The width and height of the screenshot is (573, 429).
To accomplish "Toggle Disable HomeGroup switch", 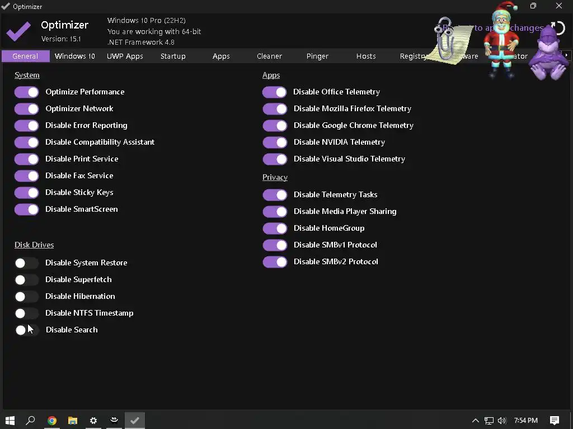I will point(275,228).
